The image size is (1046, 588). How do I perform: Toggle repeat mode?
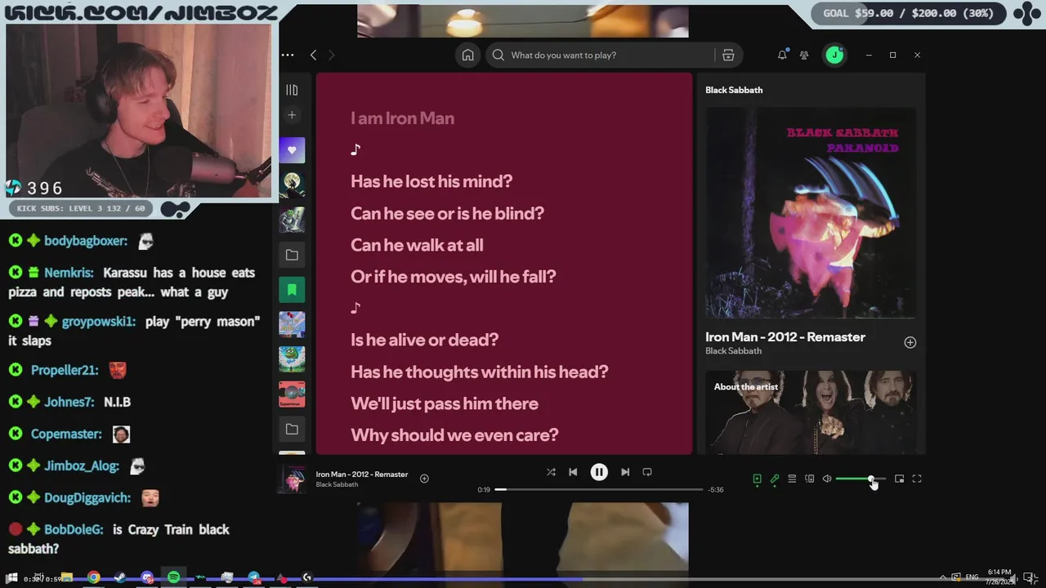[647, 472]
